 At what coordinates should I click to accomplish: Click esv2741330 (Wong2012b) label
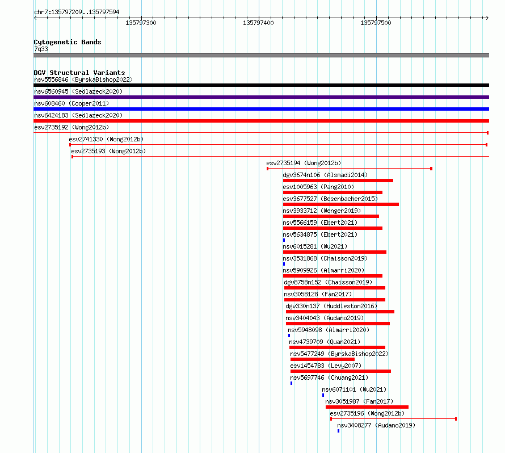coord(106,139)
